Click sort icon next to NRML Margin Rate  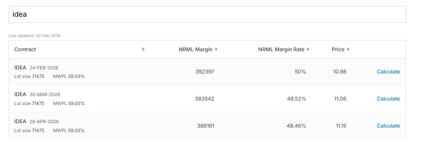pos(308,49)
